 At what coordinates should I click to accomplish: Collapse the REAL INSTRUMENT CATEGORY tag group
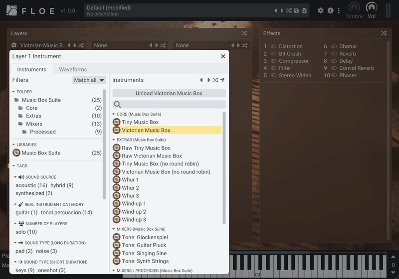tap(15, 205)
